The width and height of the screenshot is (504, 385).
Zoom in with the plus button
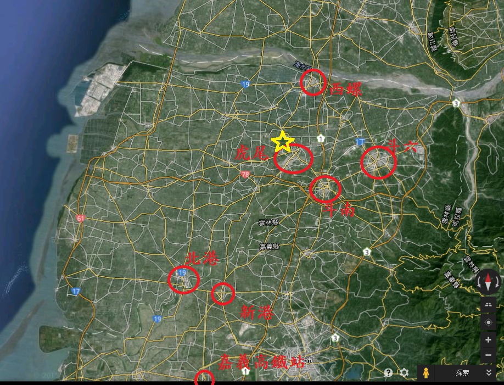coord(488,340)
